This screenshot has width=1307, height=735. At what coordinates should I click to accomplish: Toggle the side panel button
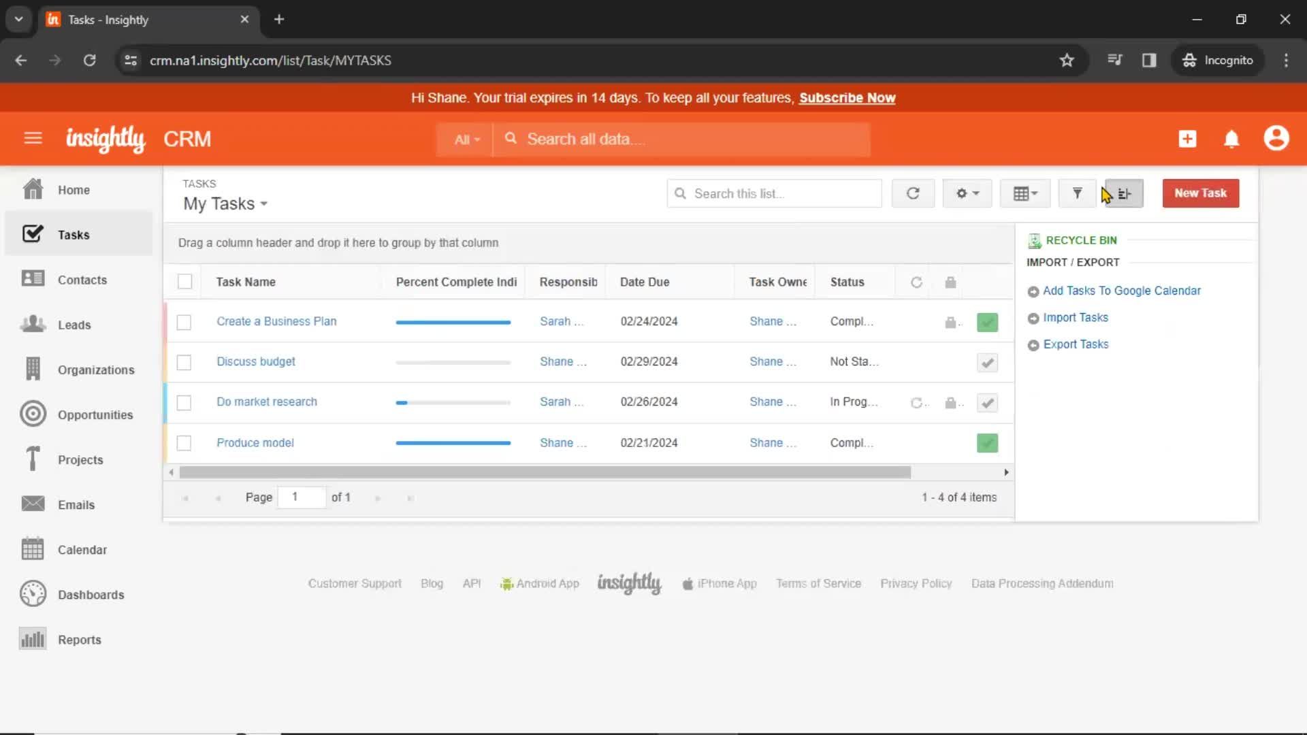click(1125, 193)
